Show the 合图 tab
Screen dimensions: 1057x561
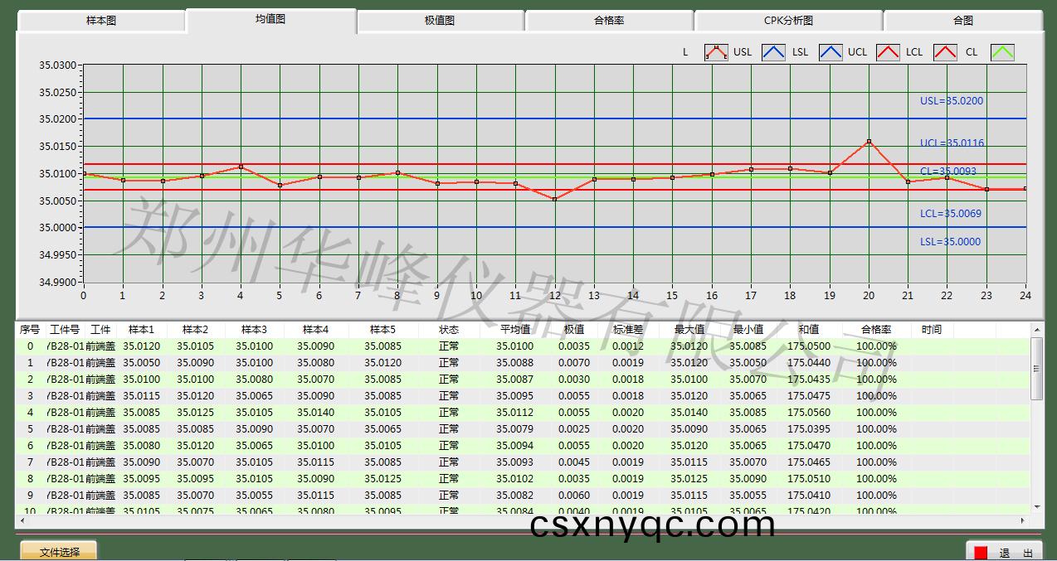coord(962,21)
